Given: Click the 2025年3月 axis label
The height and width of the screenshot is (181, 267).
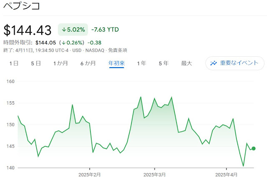Looking at the screenshot, I should coord(154,175).
